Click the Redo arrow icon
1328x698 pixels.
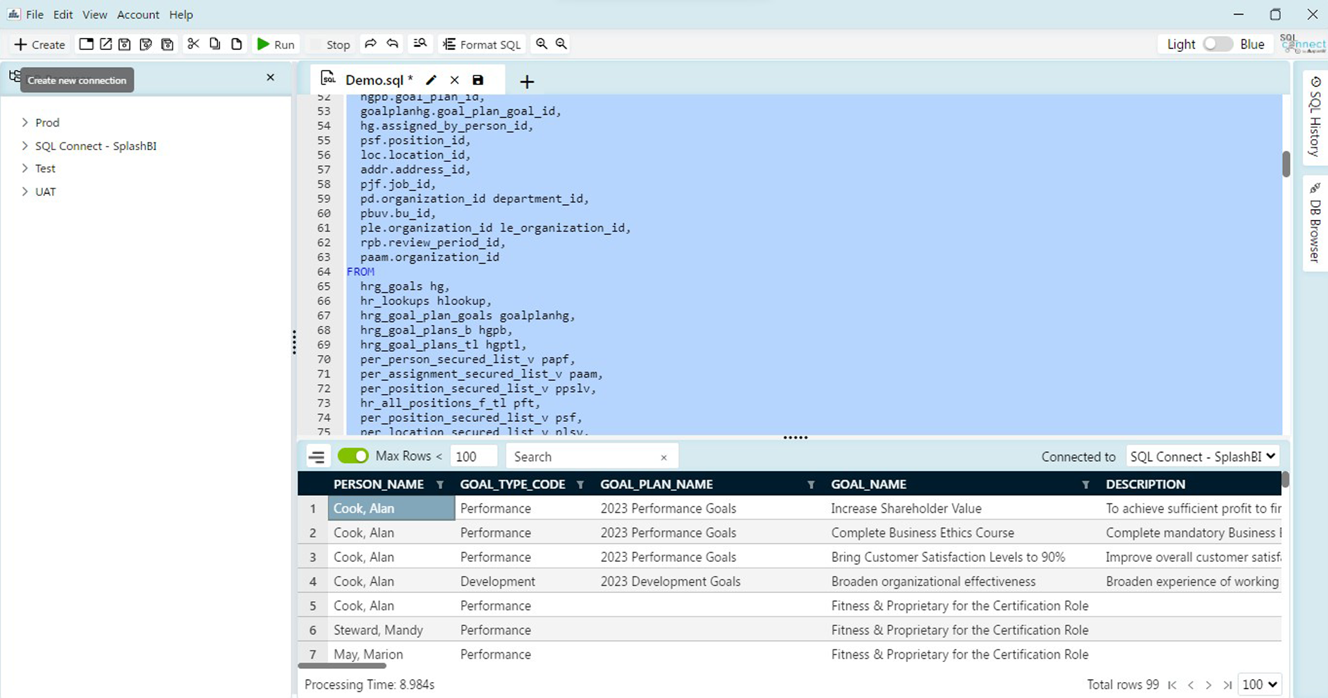tap(371, 43)
